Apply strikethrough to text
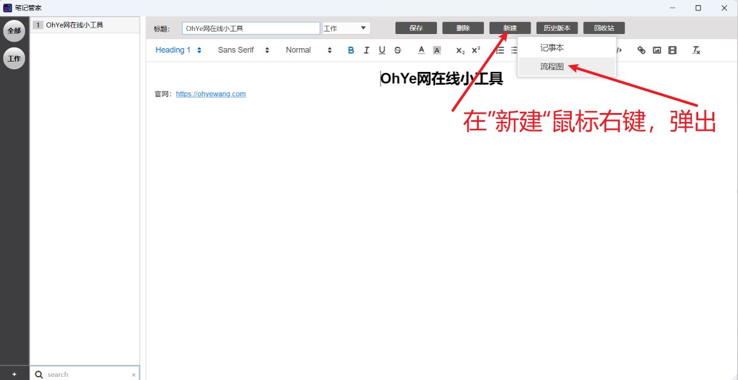The height and width of the screenshot is (380, 738). (398, 50)
